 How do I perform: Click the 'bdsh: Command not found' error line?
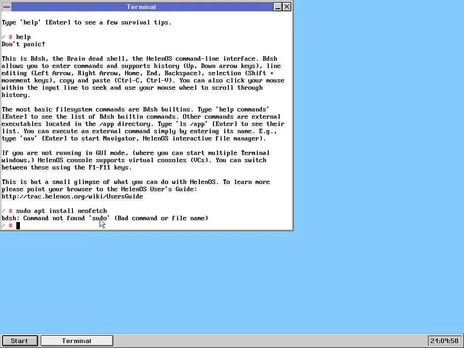click(105, 218)
